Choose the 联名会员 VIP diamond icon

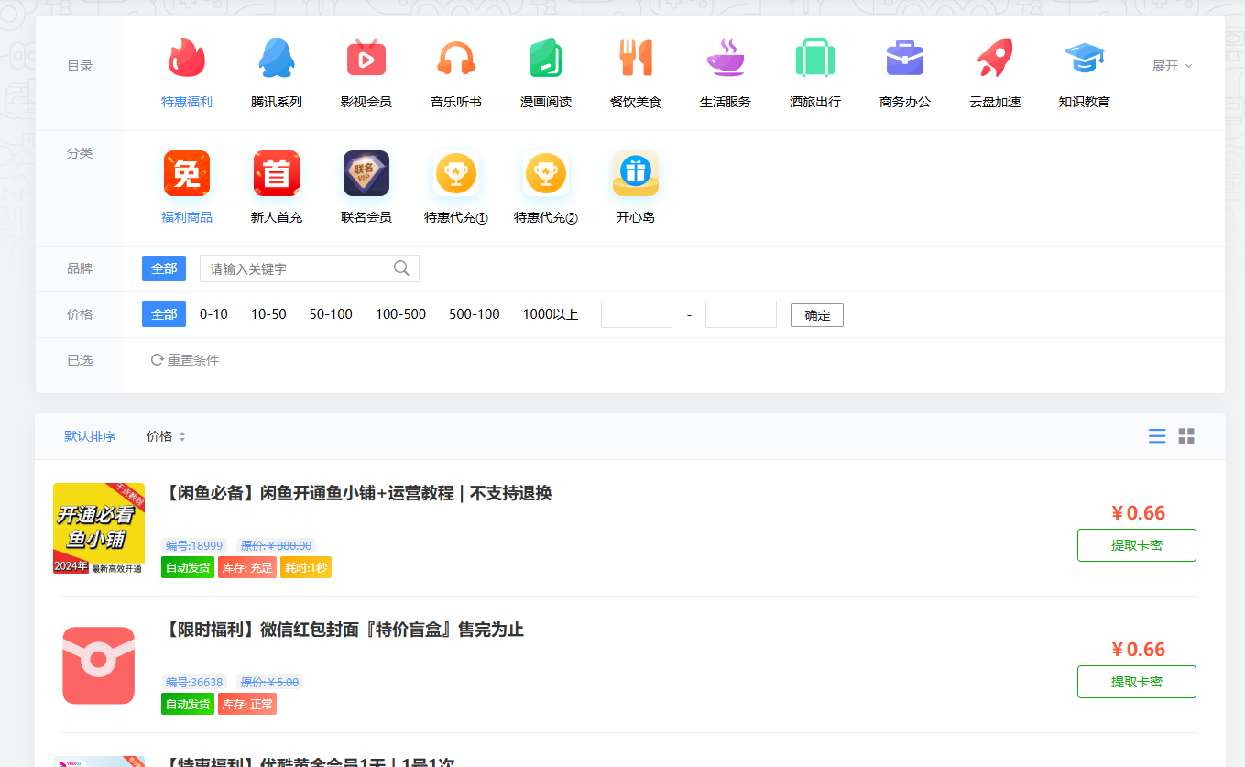tap(366, 173)
